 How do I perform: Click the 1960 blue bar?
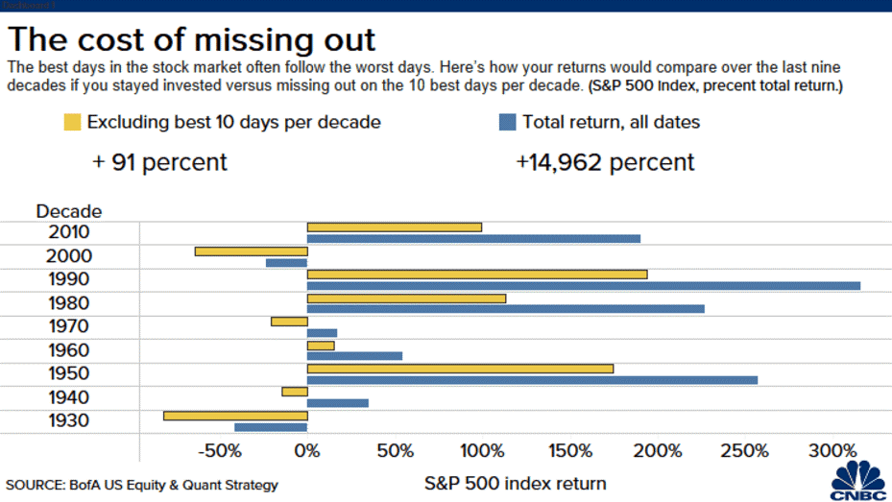(354, 356)
